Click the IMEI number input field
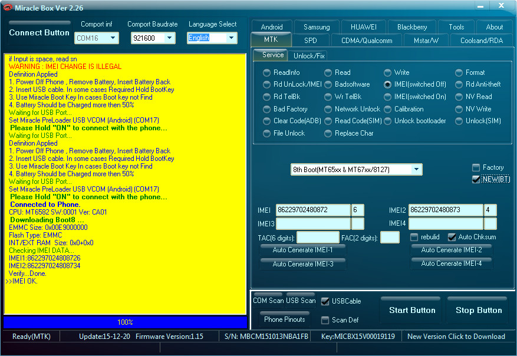 (x=313, y=210)
